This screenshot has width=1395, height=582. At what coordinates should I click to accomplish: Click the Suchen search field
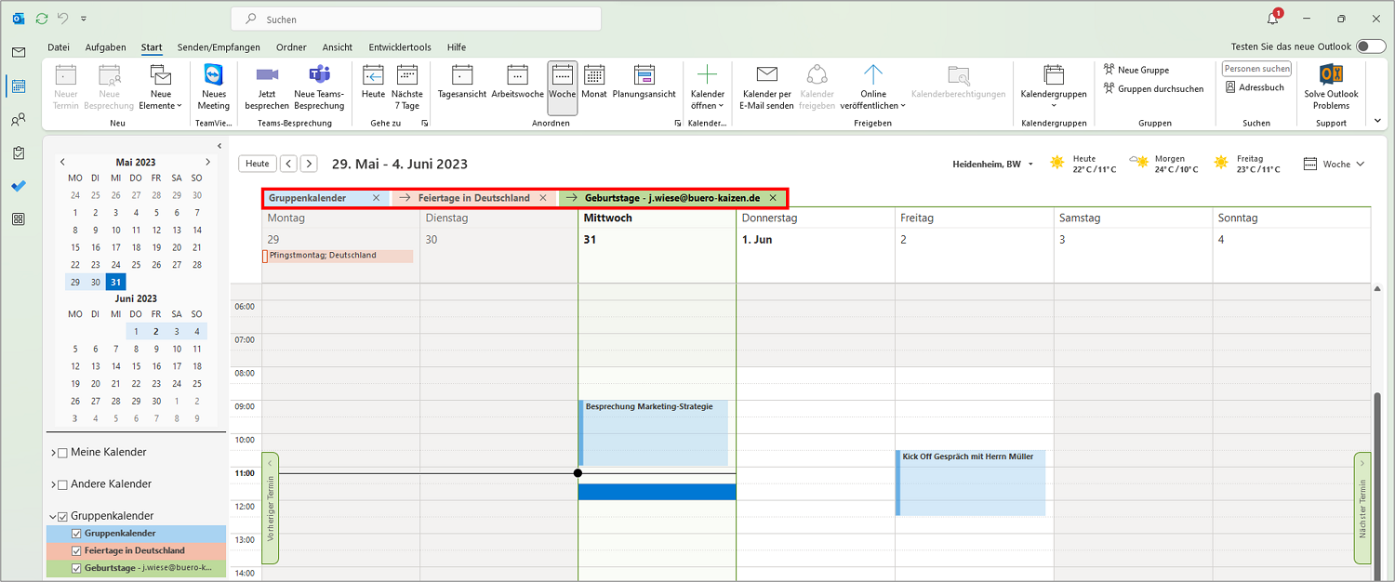click(416, 19)
